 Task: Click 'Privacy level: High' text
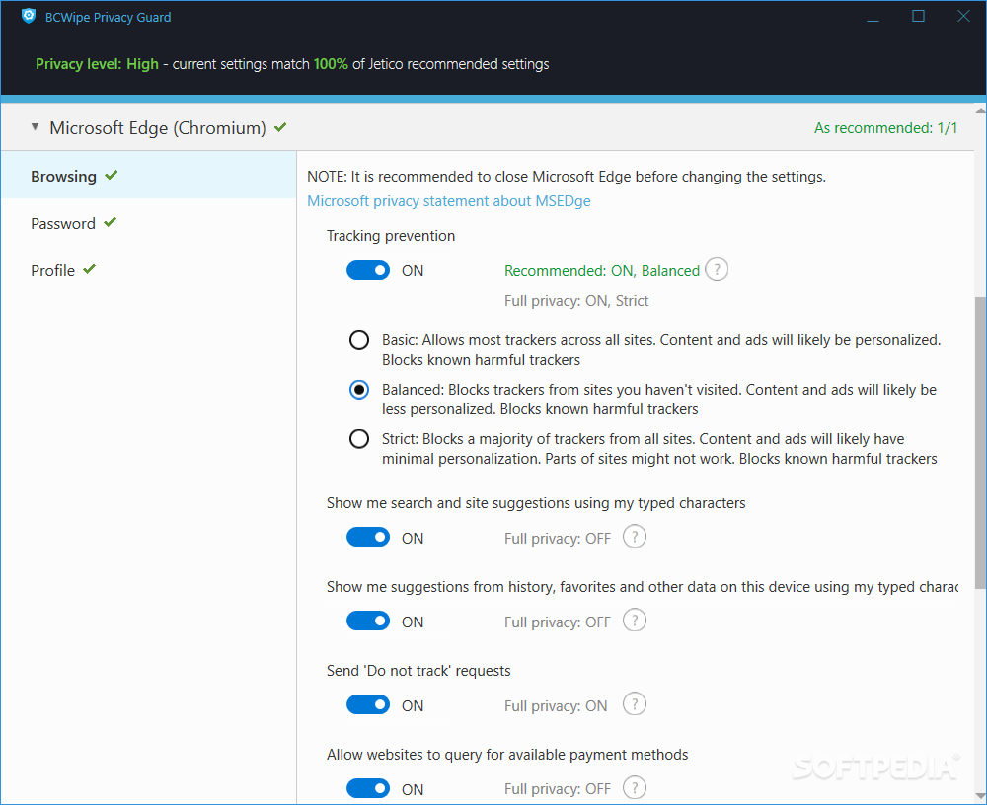(97, 64)
